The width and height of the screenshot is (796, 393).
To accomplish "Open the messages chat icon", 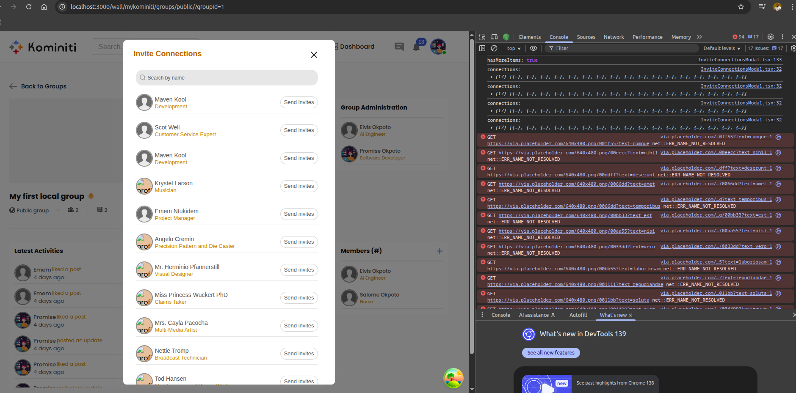I will click(399, 47).
